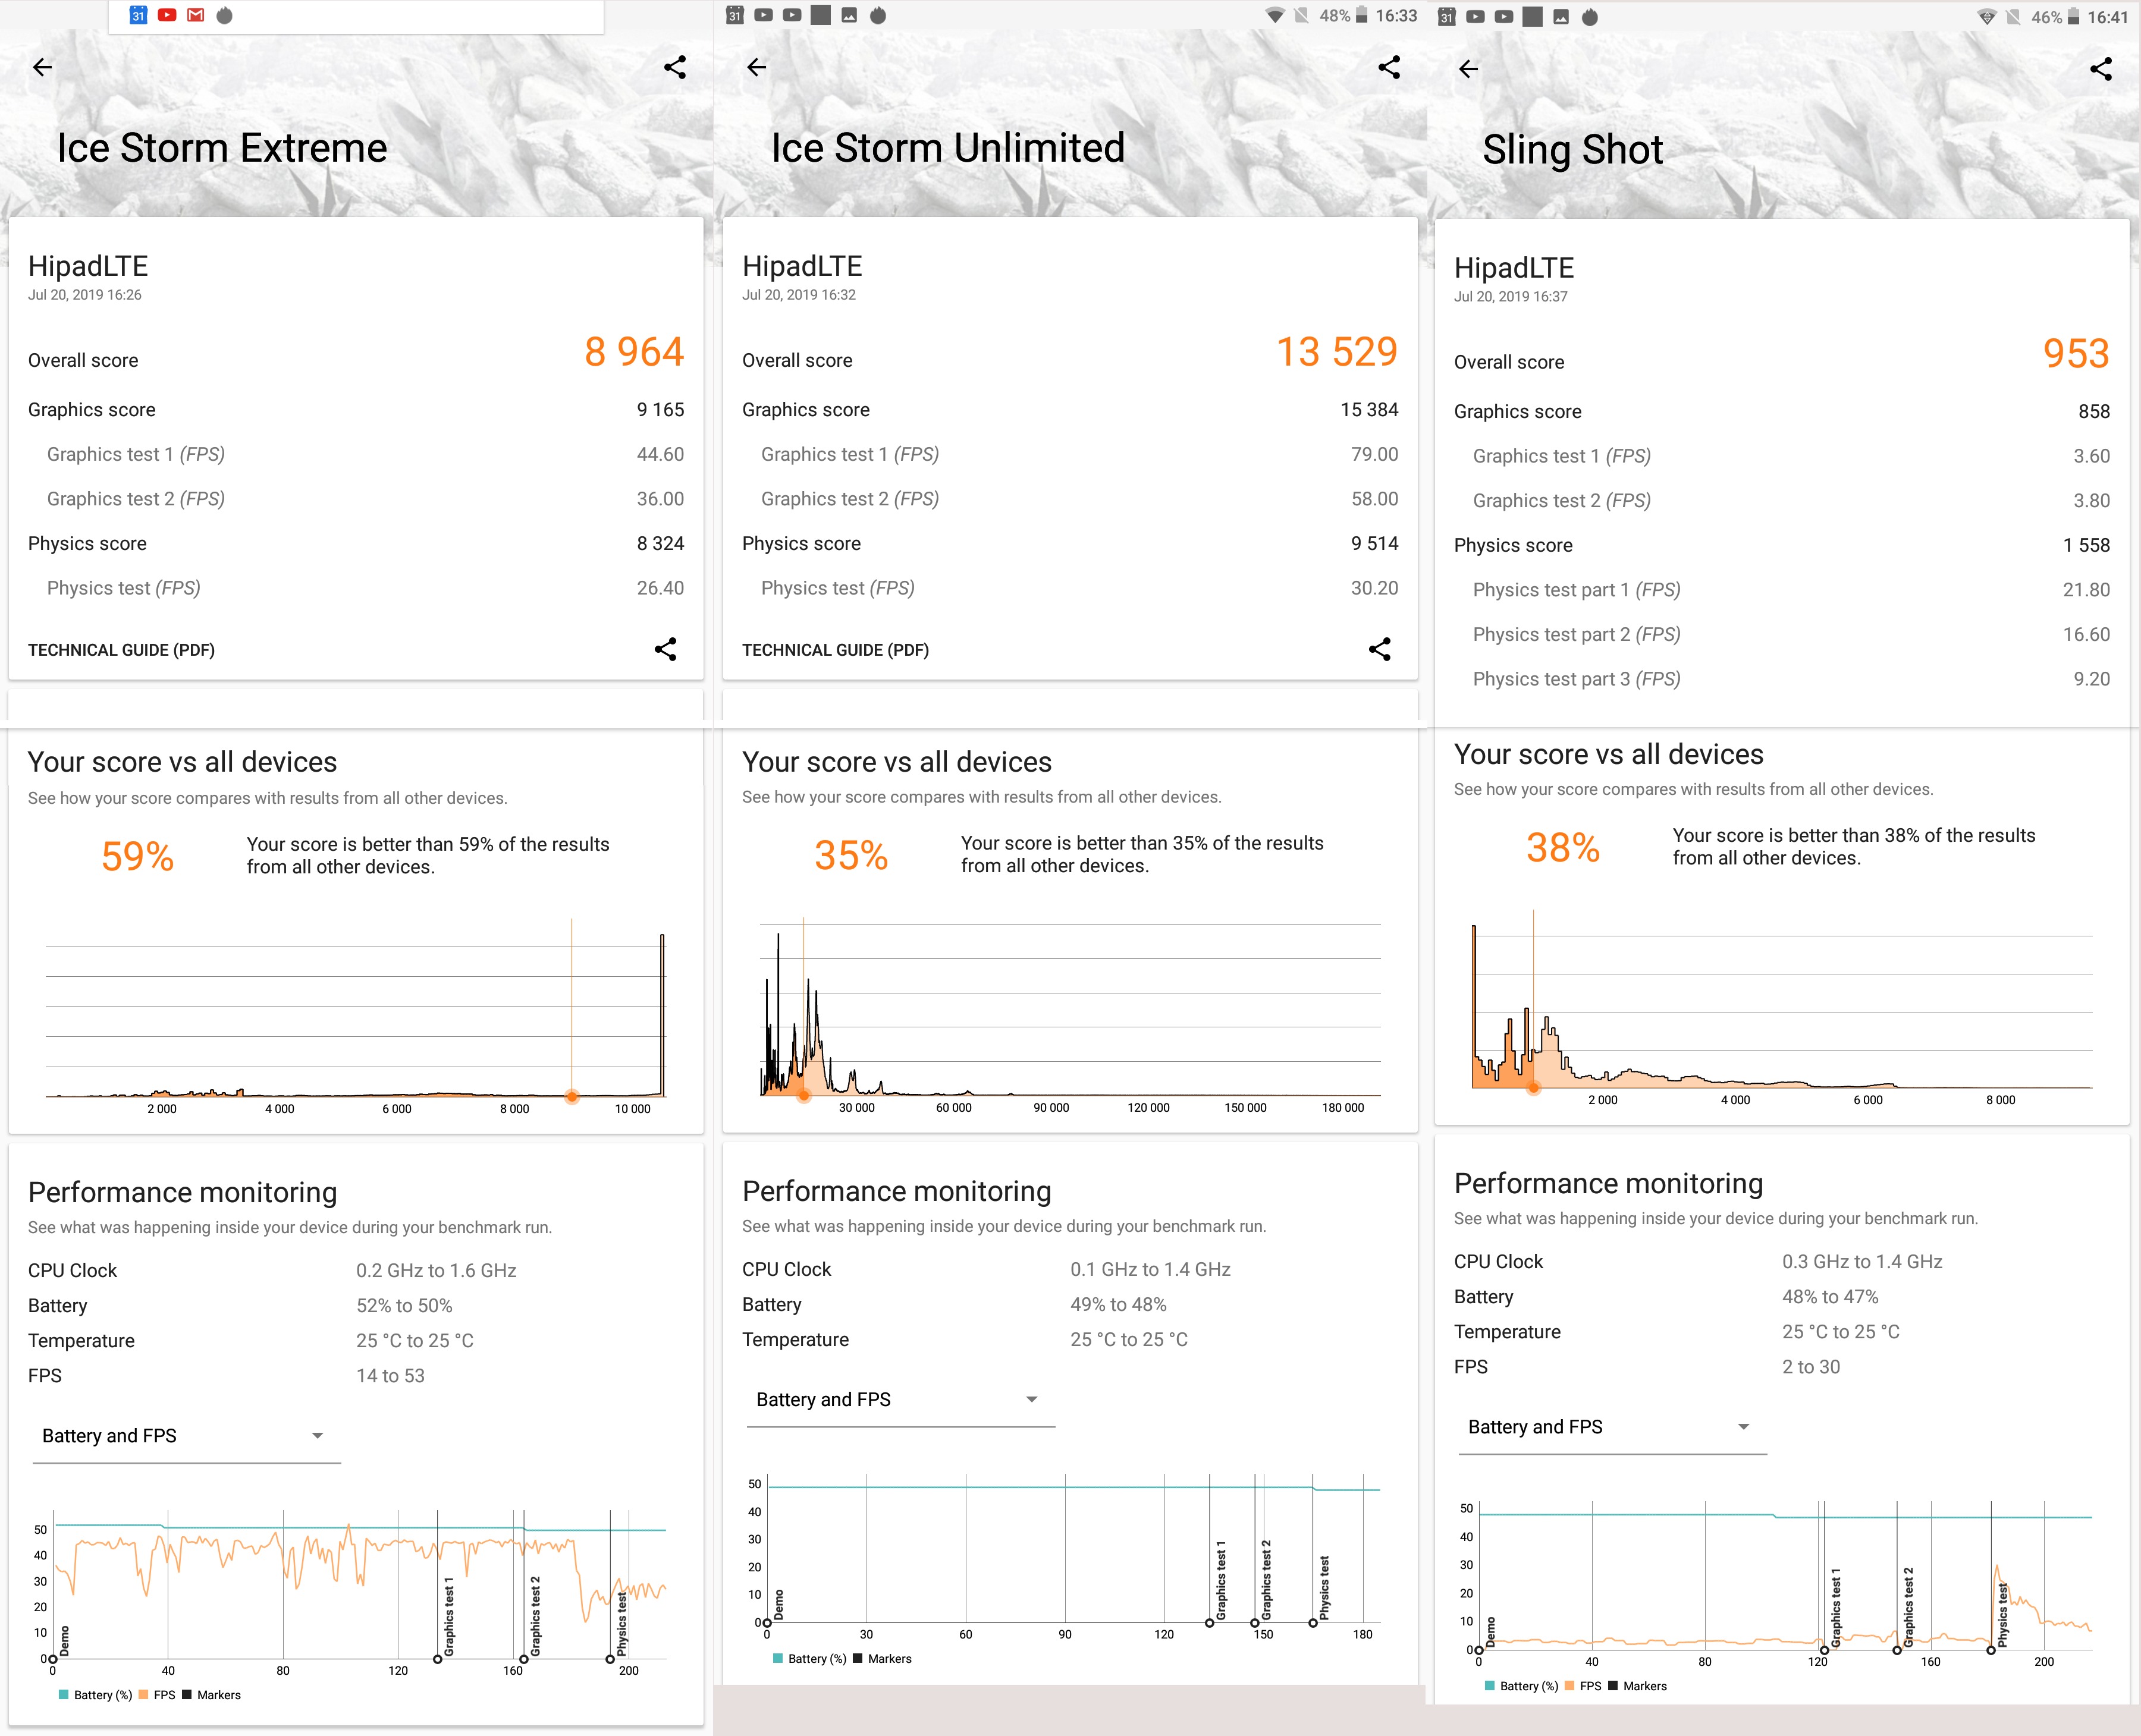This screenshot has width=2141, height=1736.
Task: Share Ice Storm Extreme result from header
Action: click(676, 67)
